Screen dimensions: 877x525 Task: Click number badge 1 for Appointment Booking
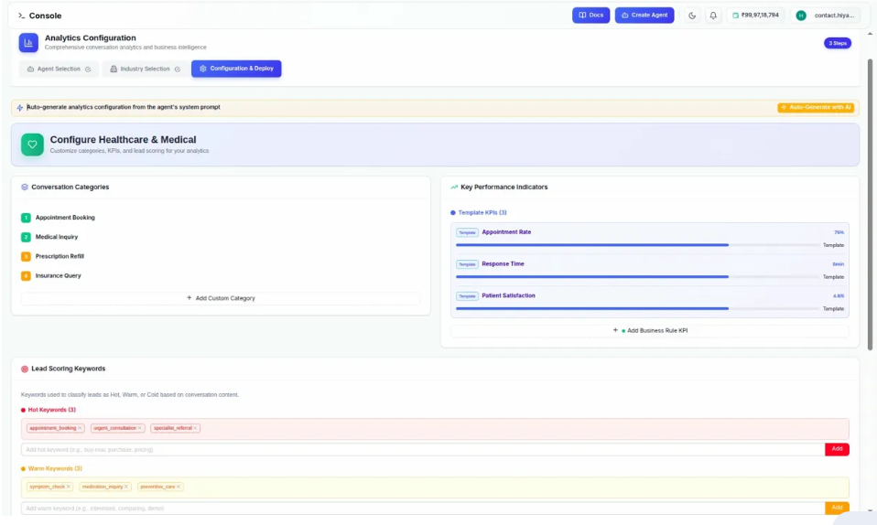click(26, 218)
